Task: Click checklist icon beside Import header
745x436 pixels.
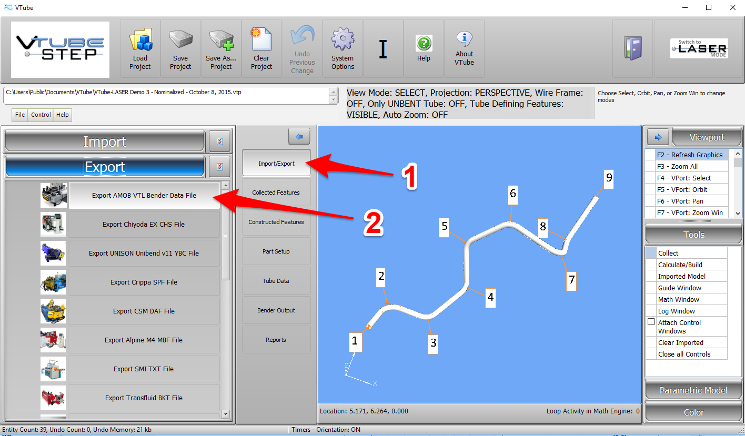Action: 219,141
